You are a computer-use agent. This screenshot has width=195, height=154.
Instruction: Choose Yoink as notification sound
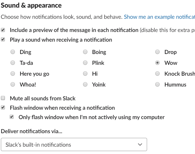click(85, 84)
